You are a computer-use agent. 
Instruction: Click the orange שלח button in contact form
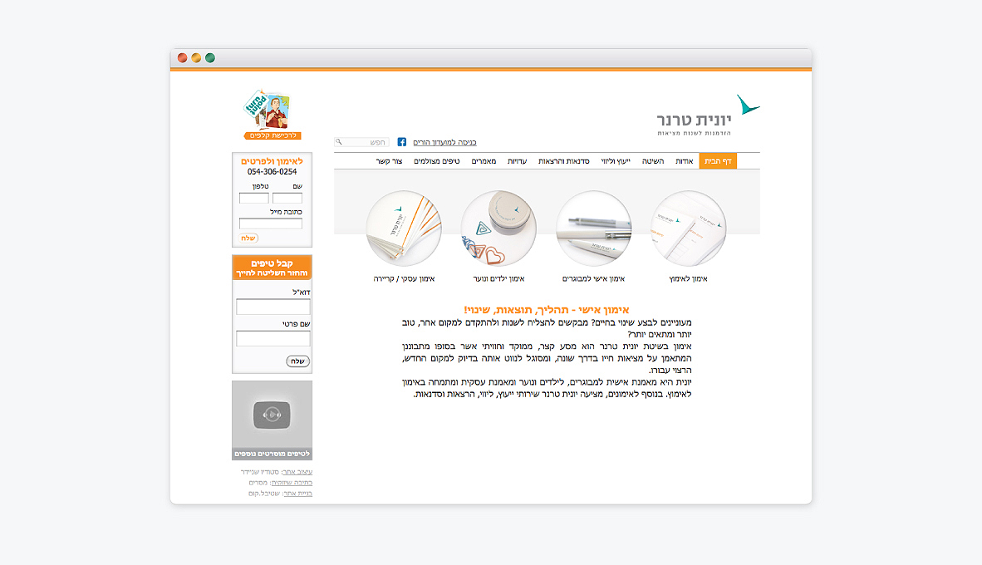(x=248, y=238)
